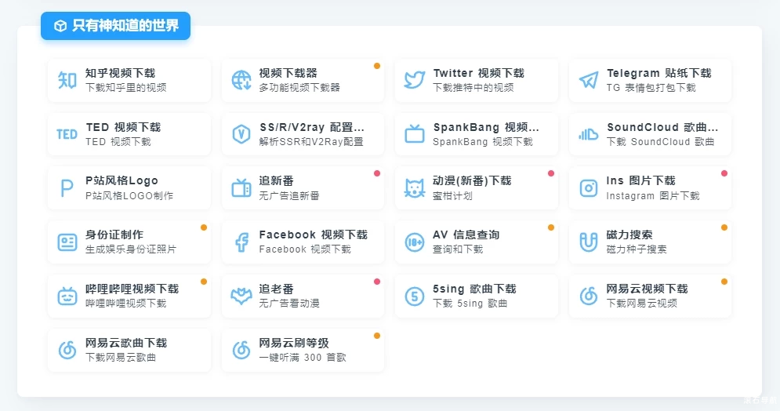Click the SoundCloud cloud icon
The image size is (780, 411).
(x=588, y=134)
